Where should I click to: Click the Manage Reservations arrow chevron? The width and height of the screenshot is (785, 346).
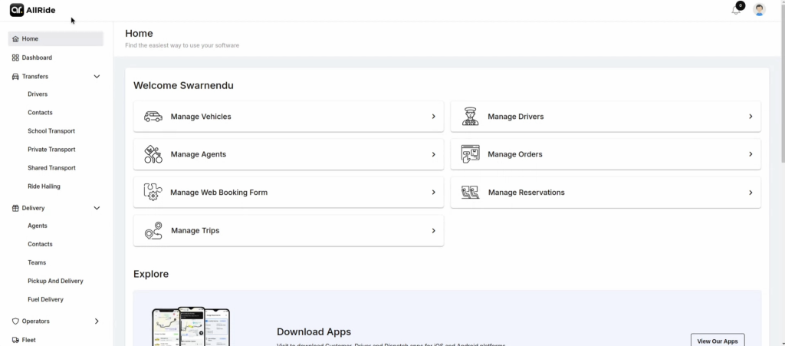(x=751, y=193)
